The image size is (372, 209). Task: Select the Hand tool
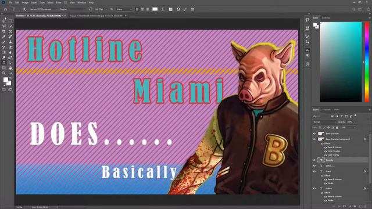(10, 68)
